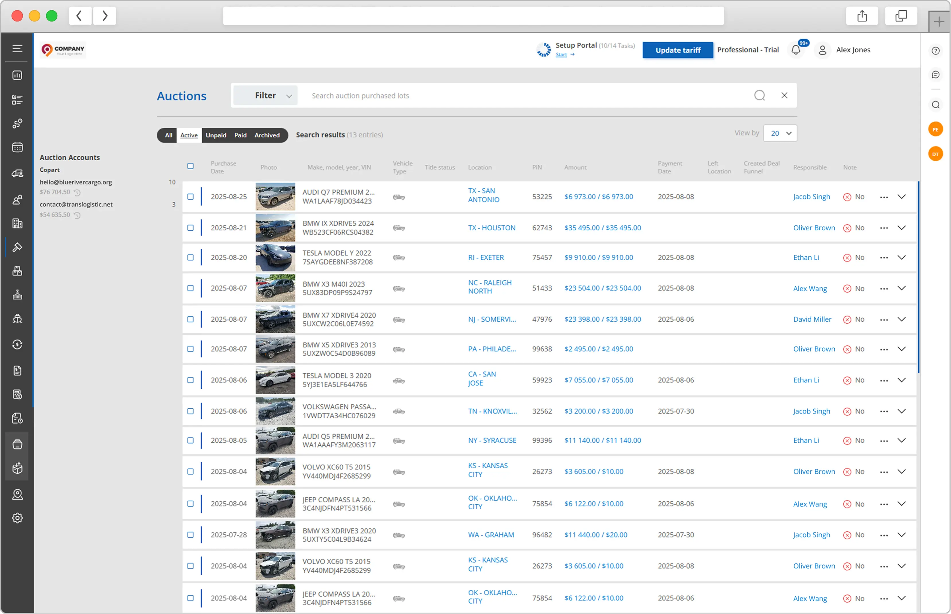Open the View by 20 dropdown
The width and height of the screenshot is (951, 614).
tap(780, 133)
